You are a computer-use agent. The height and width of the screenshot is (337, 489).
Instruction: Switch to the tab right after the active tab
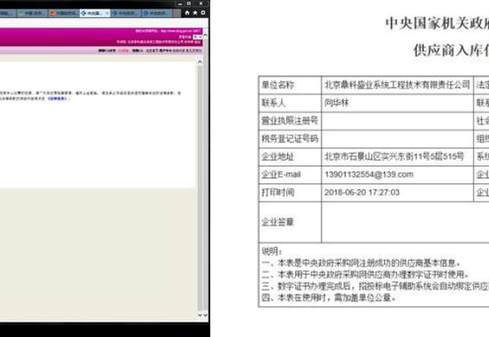[126, 13]
